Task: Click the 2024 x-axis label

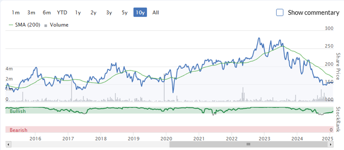Action: (x=297, y=138)
